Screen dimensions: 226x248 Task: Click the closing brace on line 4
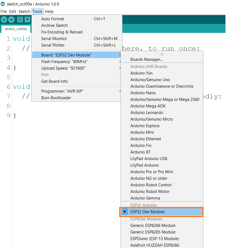[x=15, y=68]
